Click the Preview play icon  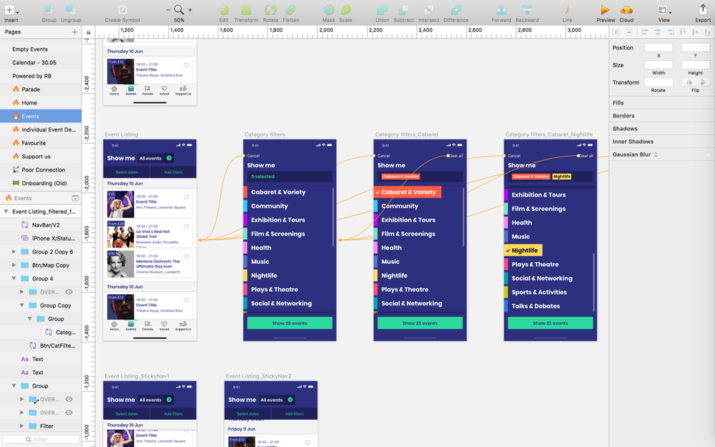(x=605, y=10)
